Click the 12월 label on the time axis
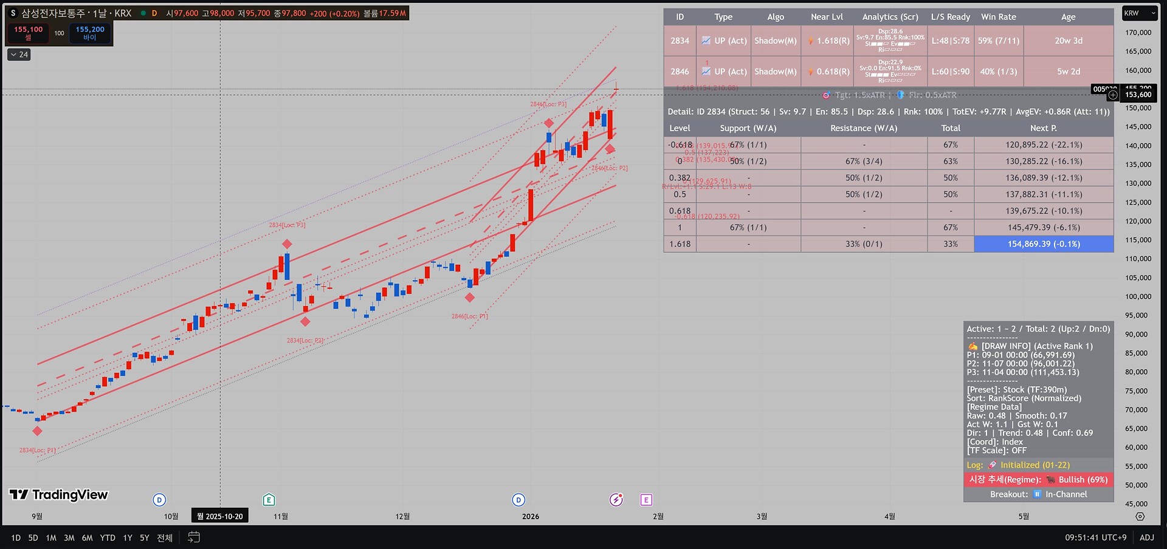The image size is (1167, 549). [x=402, y=516]
